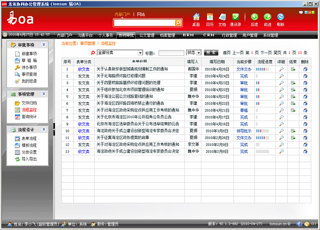320x230 pixels.
Task: Click progress bar of row 1
Action: click(263, 69)
